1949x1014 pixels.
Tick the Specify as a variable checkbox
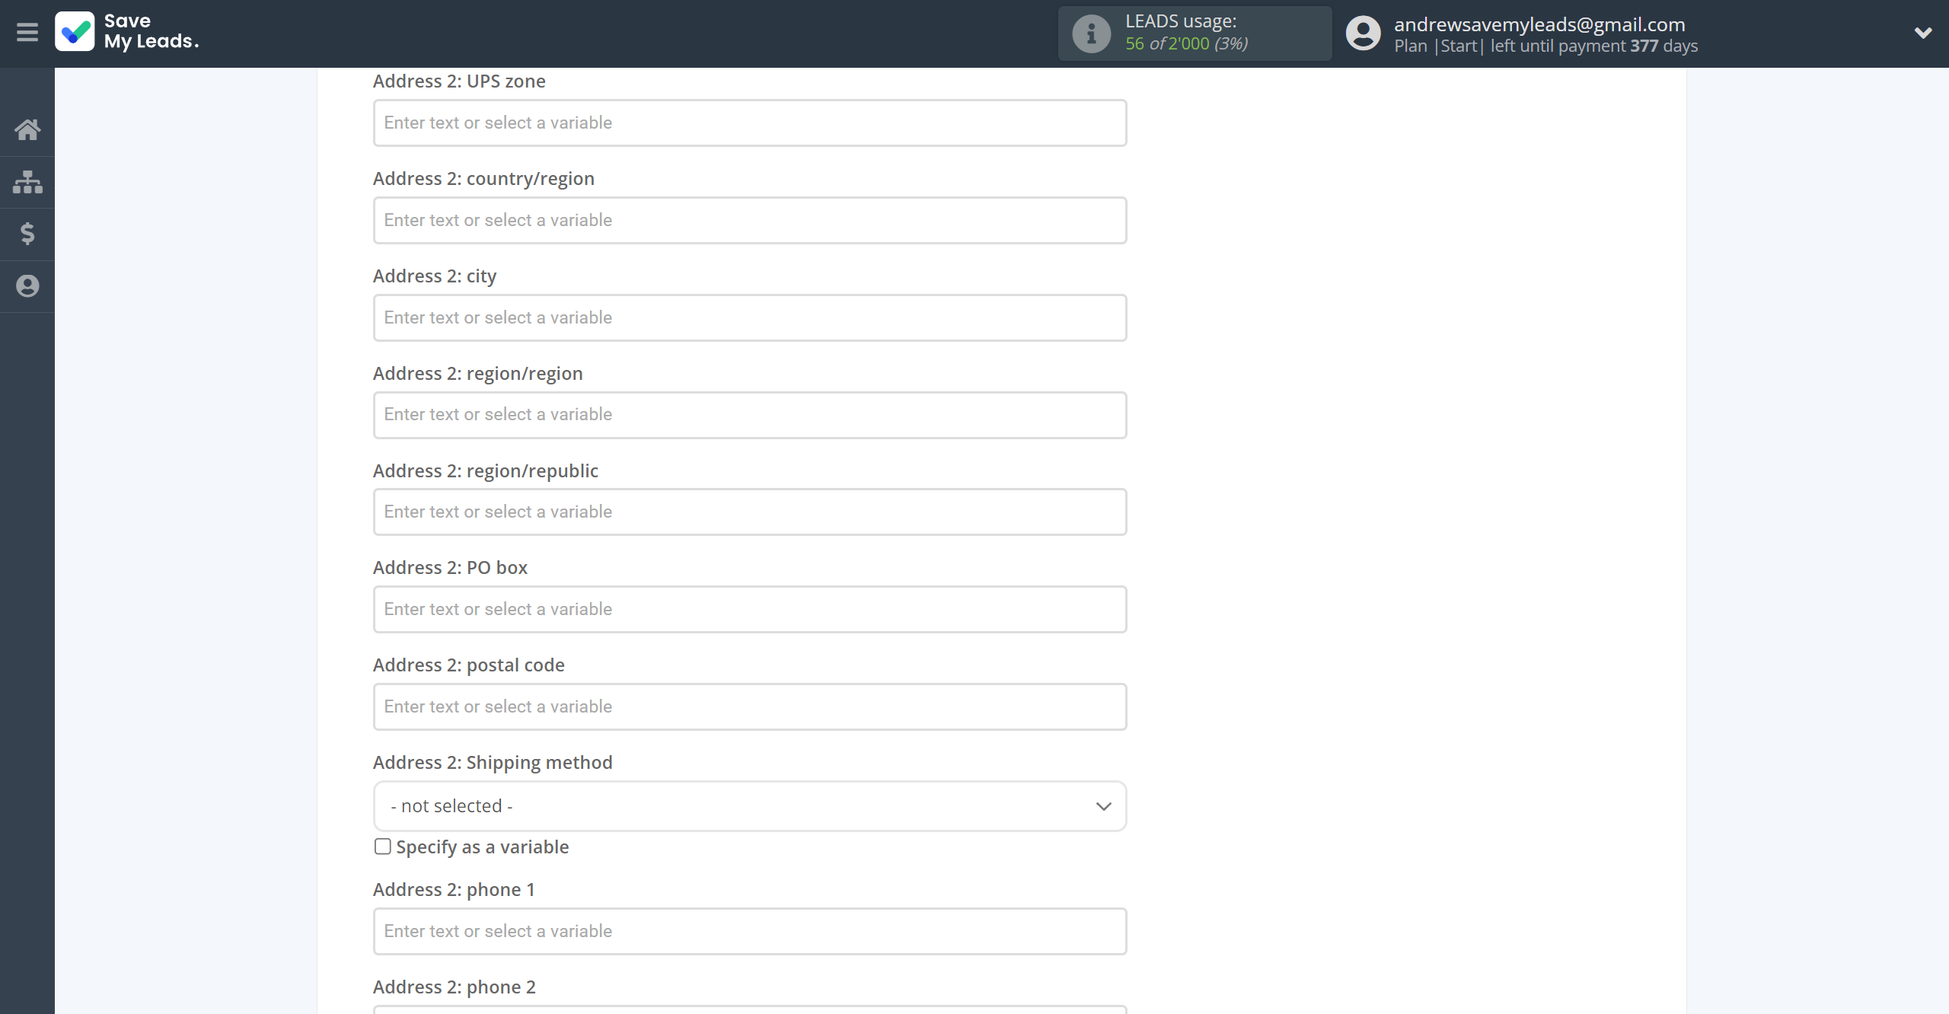click(x=383, y=847)
